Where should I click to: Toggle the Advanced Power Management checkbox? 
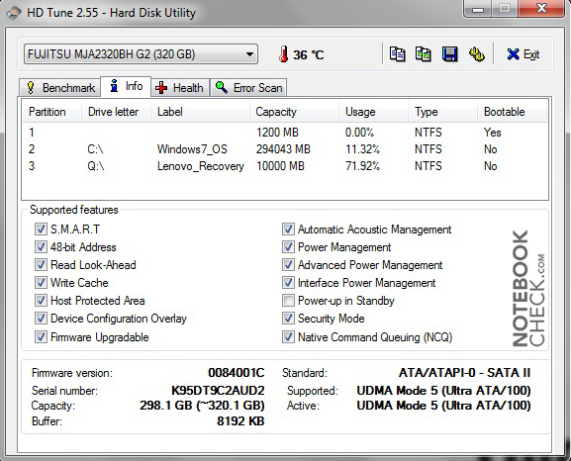point(288,265)
